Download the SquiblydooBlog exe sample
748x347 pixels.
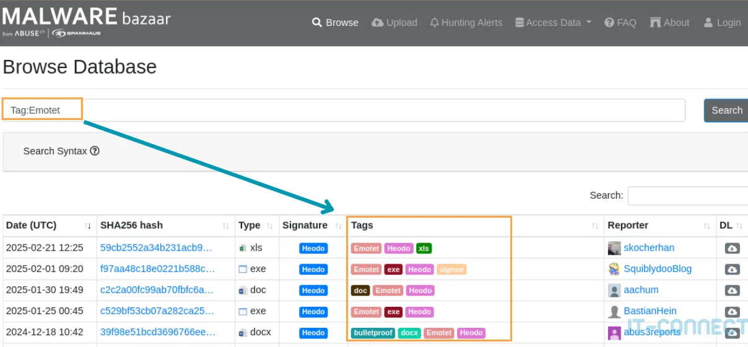click(x=732, y=270)
